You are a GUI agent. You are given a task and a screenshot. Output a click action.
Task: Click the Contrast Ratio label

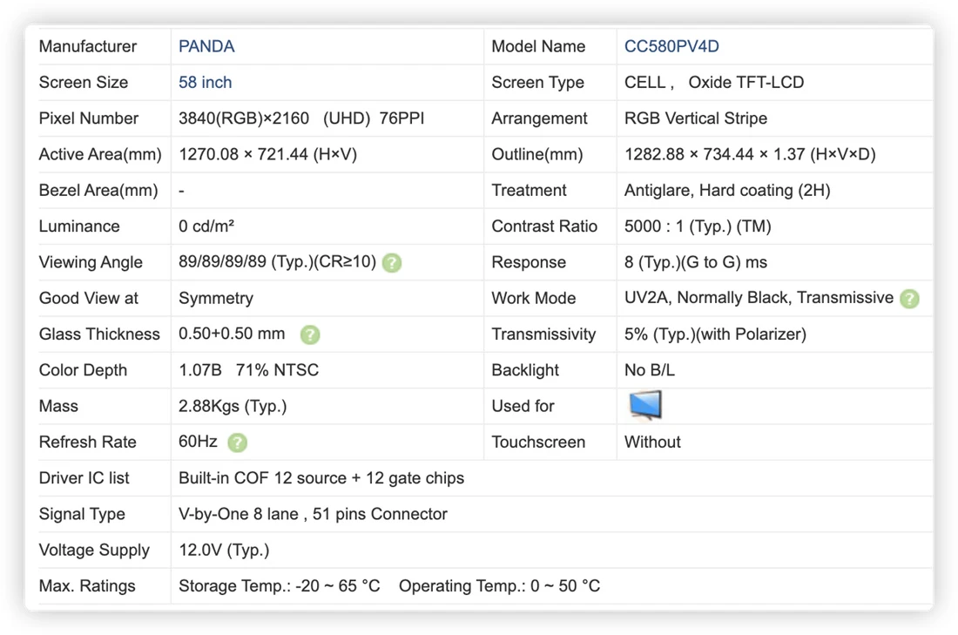coord(544,226)
